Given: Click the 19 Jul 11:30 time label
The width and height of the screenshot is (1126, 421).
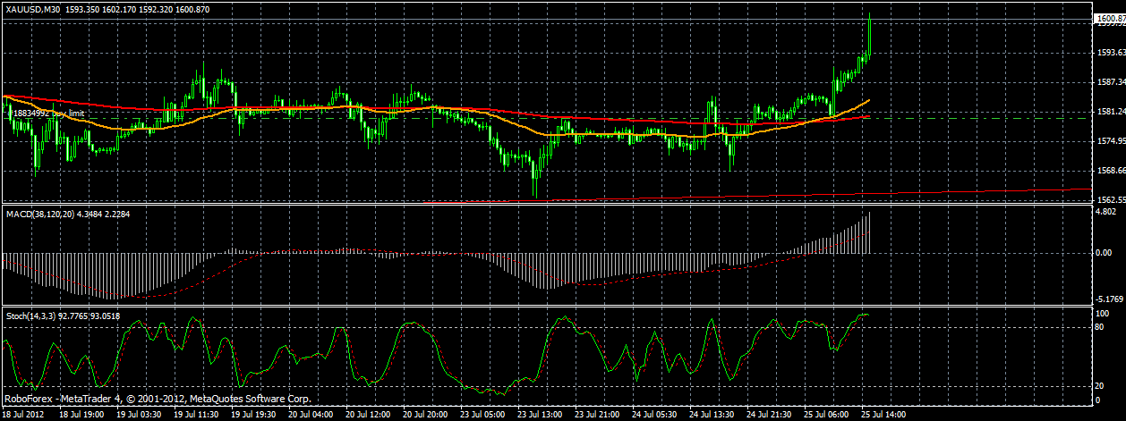Looking at the screenshot, I should tap(196, 415).
